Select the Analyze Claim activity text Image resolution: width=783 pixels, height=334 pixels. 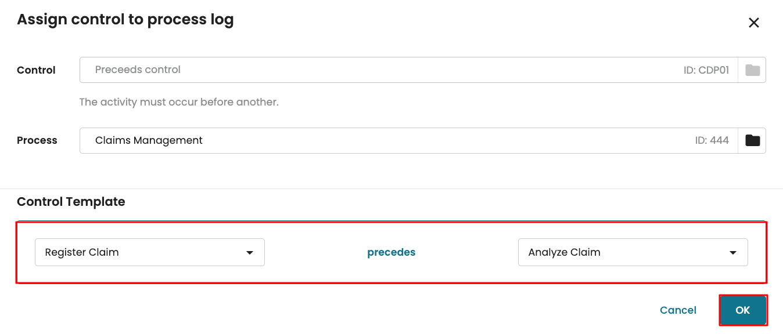tap(564, 252)
